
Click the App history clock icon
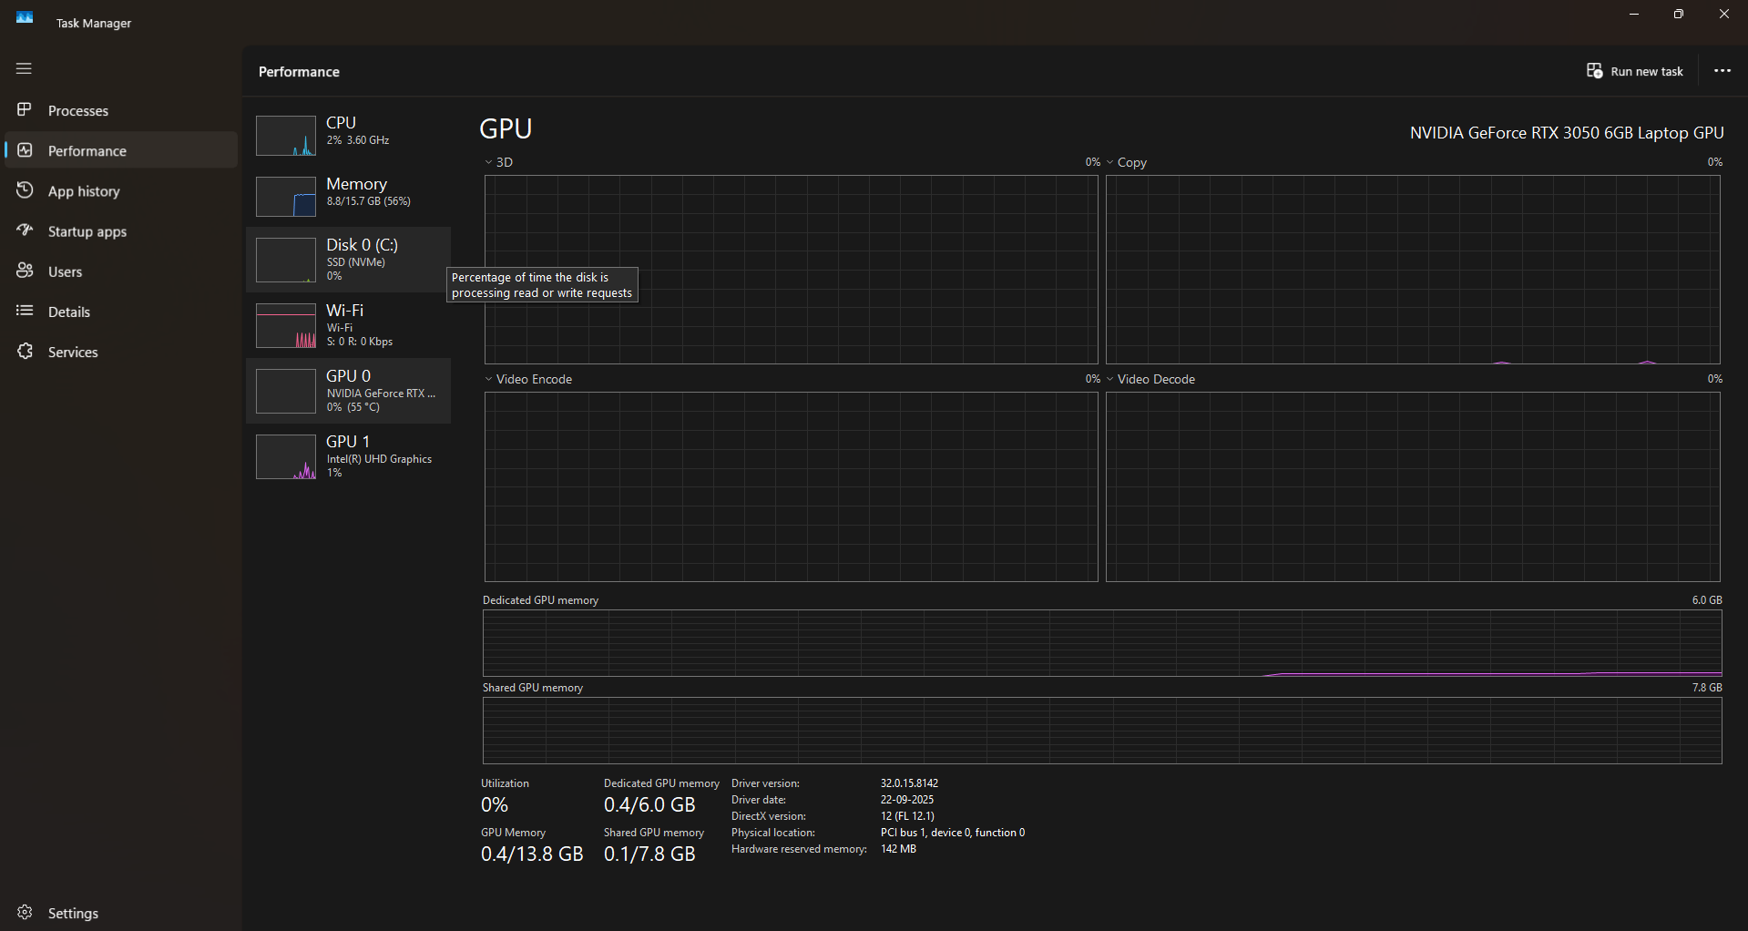pos(25,190)
